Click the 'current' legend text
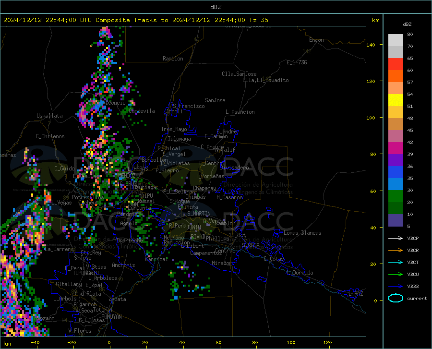Image resolution: width=432 pixels, height=349 pixels. pyautogui.click(x=417, y=298)
